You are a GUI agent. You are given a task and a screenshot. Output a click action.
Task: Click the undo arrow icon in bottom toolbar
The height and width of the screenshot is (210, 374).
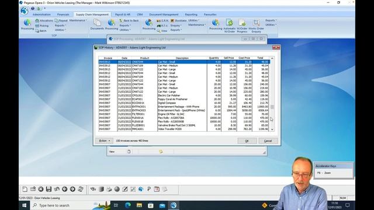tap(57, 189)
